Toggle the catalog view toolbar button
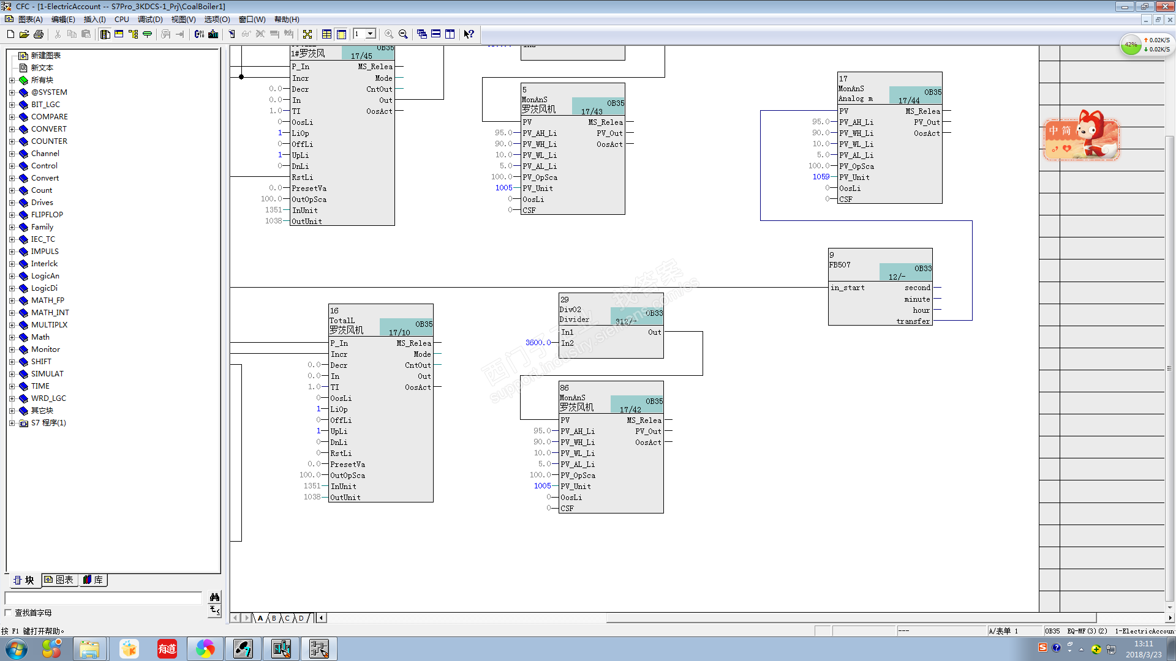Viewport: 1176px width, 661px height. click(x=105, y=34)
